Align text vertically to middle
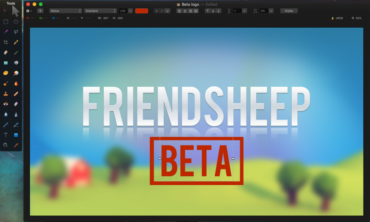The height and width of the screenshot is (222, 370). [213, 11]
